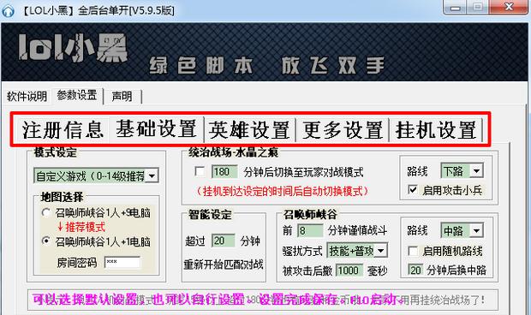Click the 20 分钟后换中路 input field
The image size is (531, 315).
(x=415, y=270)
